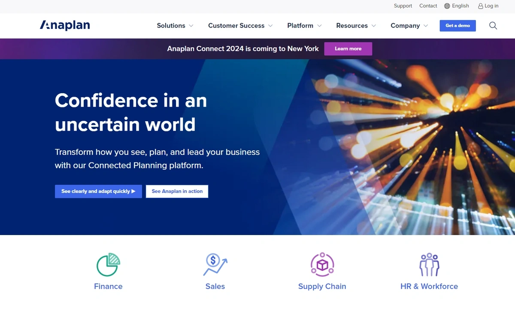Click the globe language icon

pos(447,6)
